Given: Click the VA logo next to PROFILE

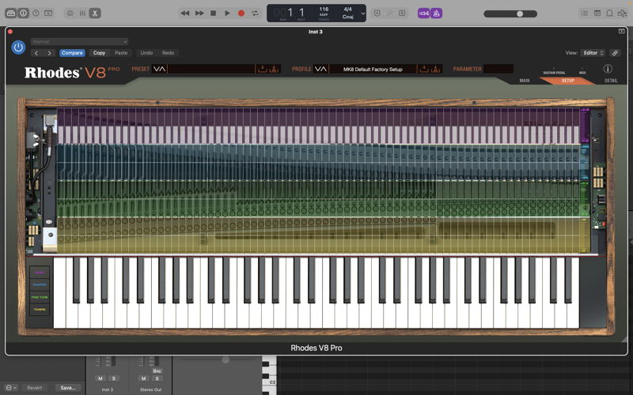Looking at the screenshot, I should [320, 69].
